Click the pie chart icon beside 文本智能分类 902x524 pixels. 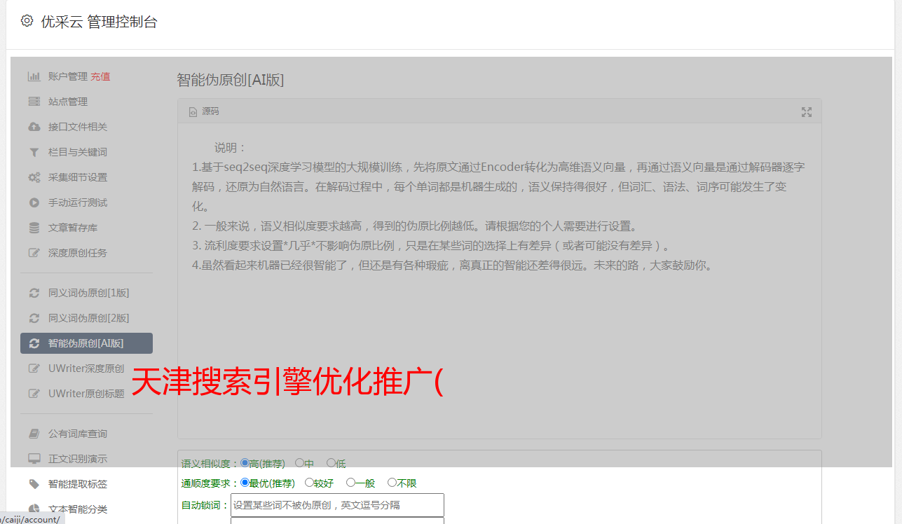point(34,509)
